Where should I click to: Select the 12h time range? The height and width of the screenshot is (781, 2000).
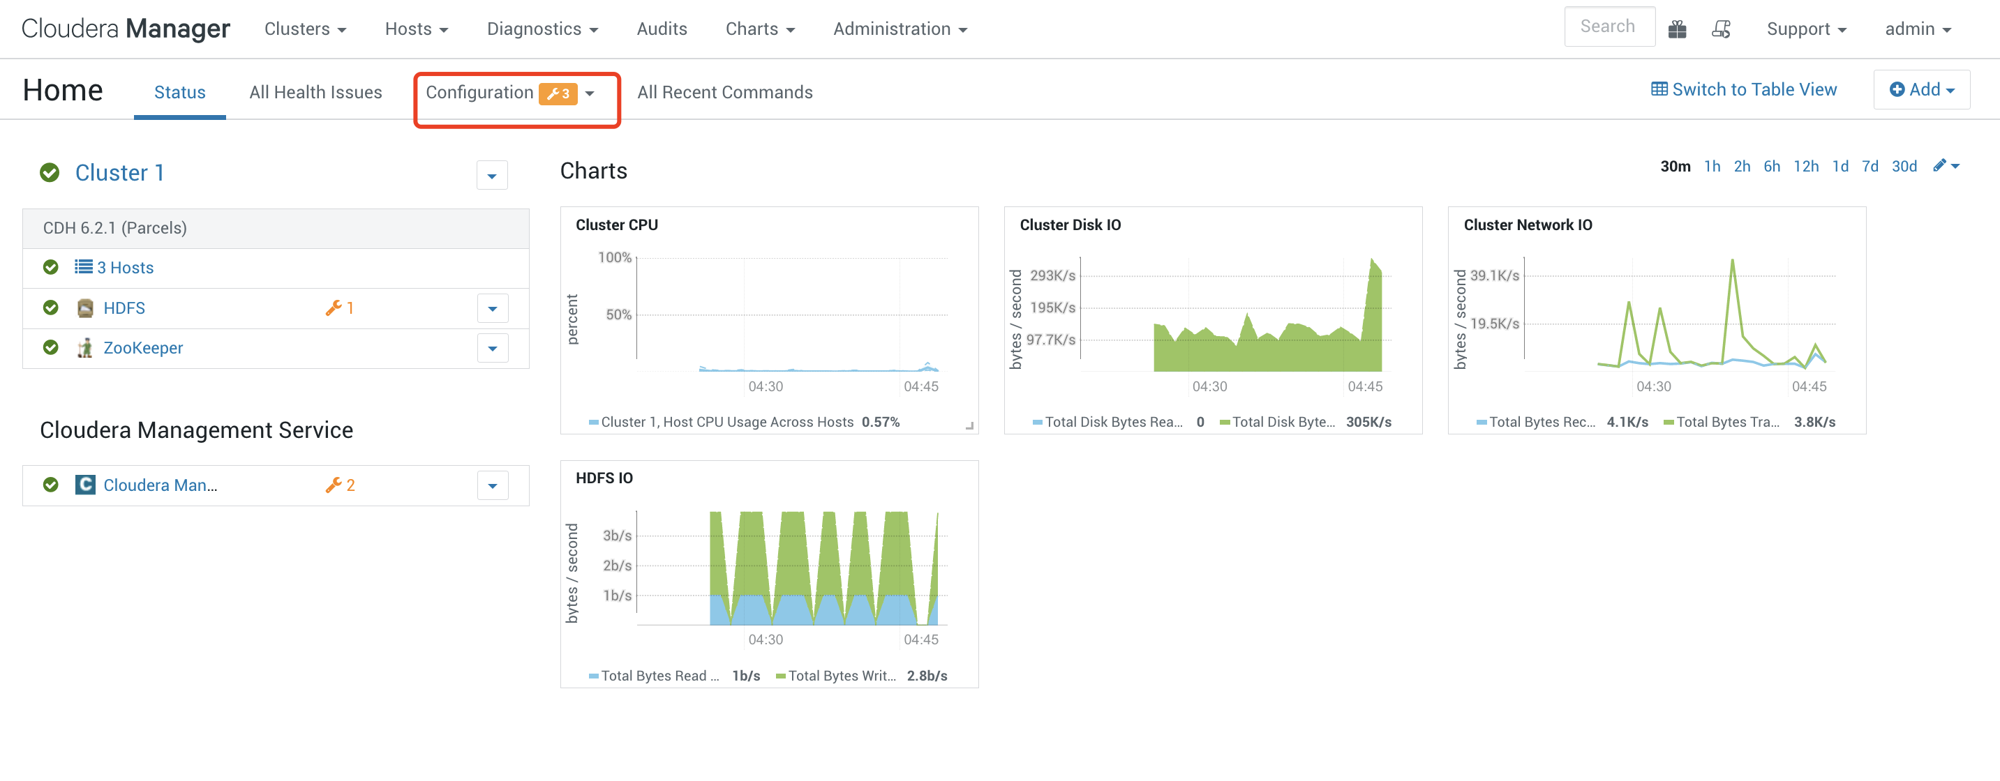coord(1805,166)
